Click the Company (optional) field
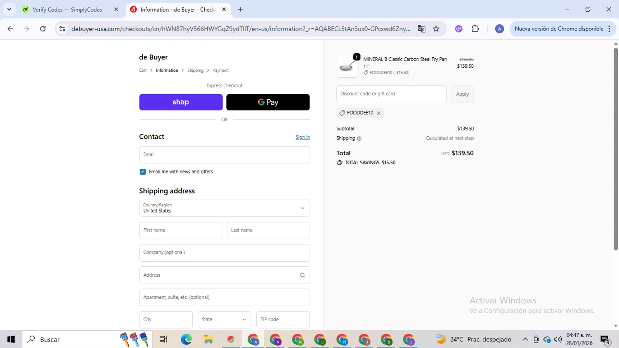Image resolution: width=619 pixels, height=348 pixels. (x=224, y=253)
